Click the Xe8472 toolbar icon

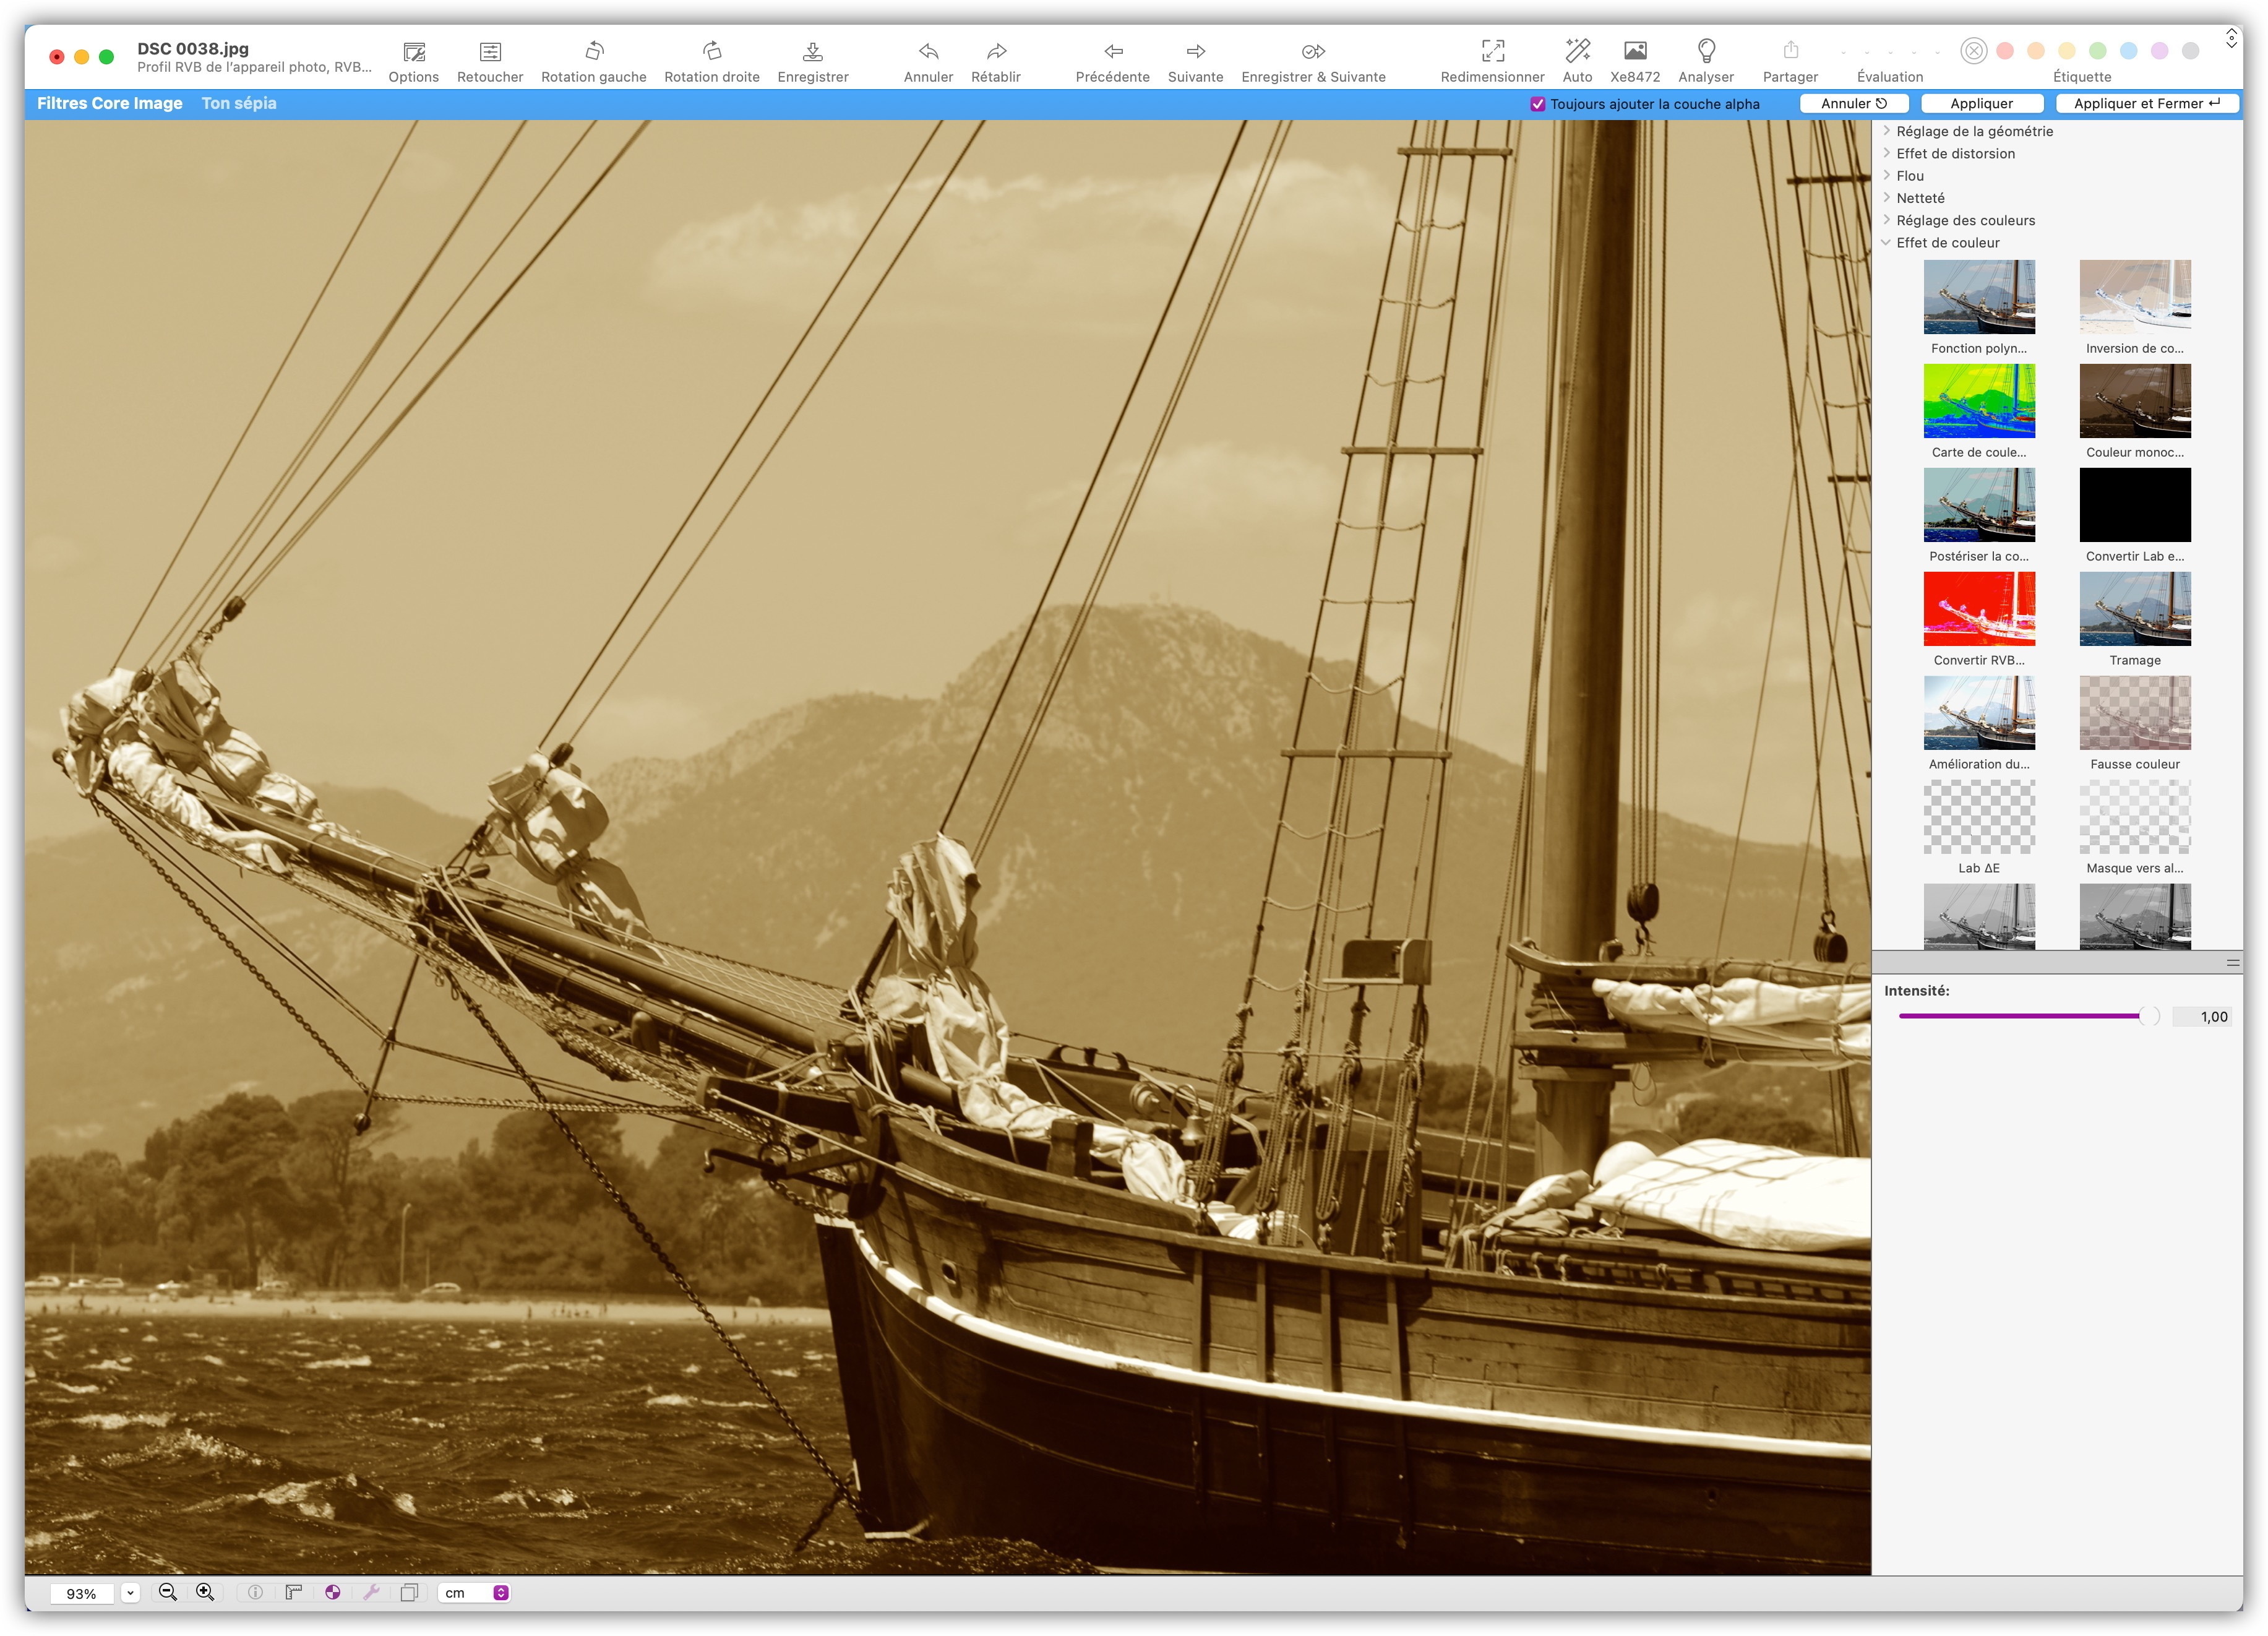point(1635,51)
